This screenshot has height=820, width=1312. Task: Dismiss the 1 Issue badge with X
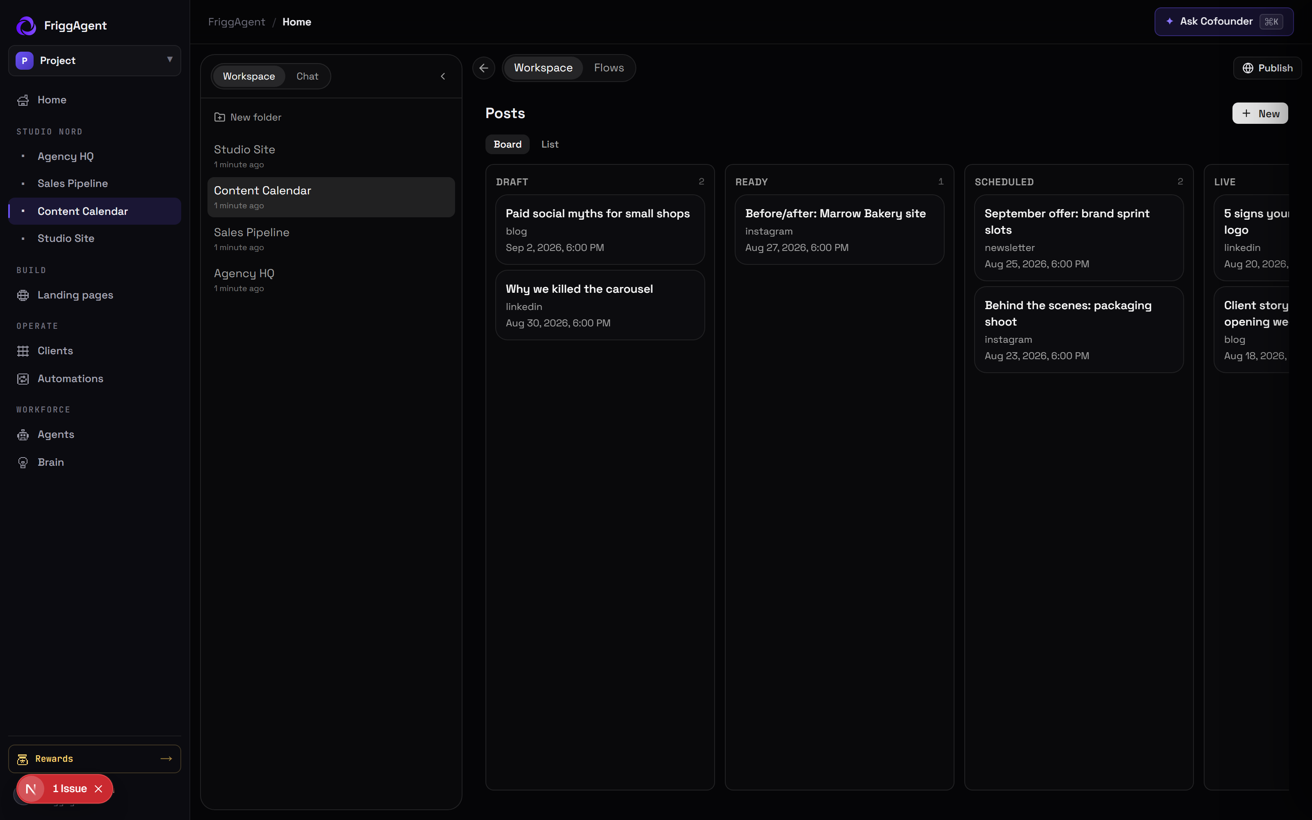(x=99, y=789)
